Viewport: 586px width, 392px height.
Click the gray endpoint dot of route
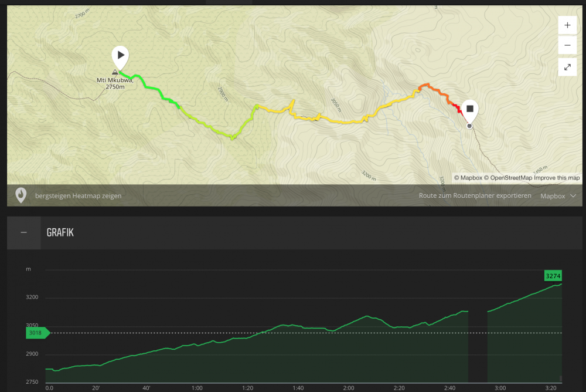pyautogui.click(x=469, y=126)
